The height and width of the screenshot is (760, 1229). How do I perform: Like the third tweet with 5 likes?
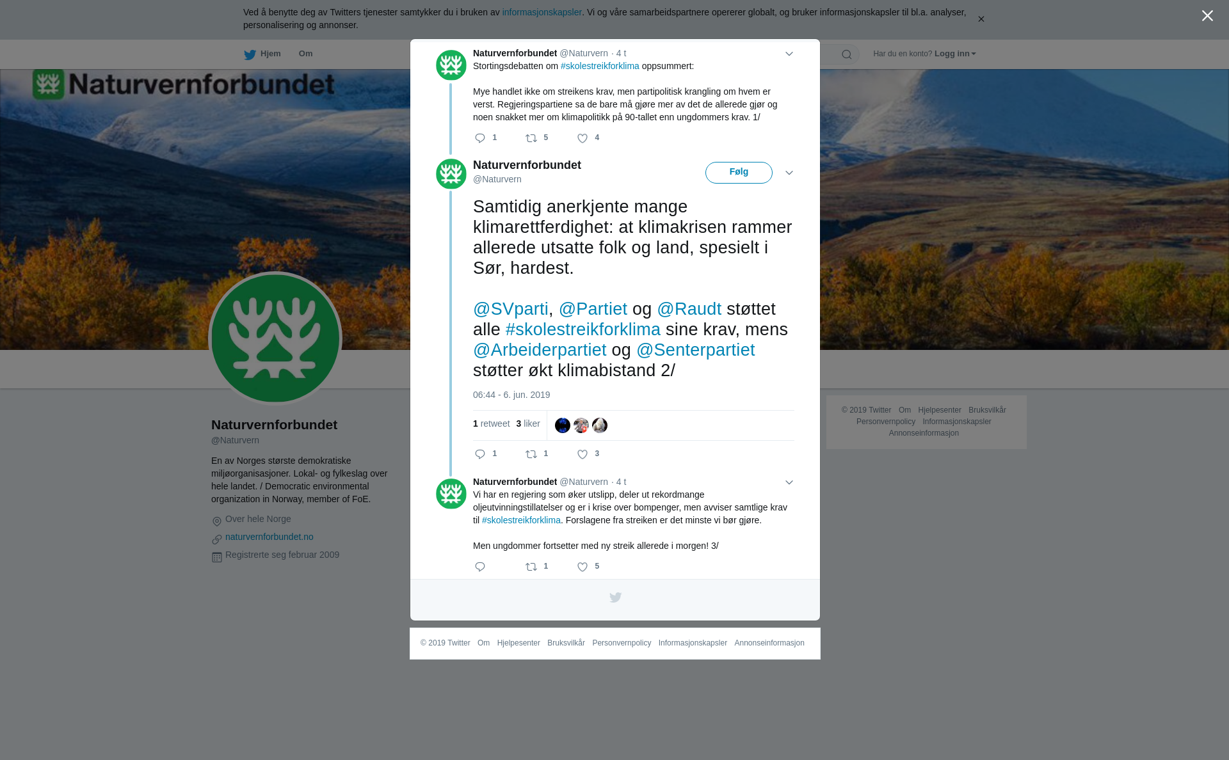582,567
